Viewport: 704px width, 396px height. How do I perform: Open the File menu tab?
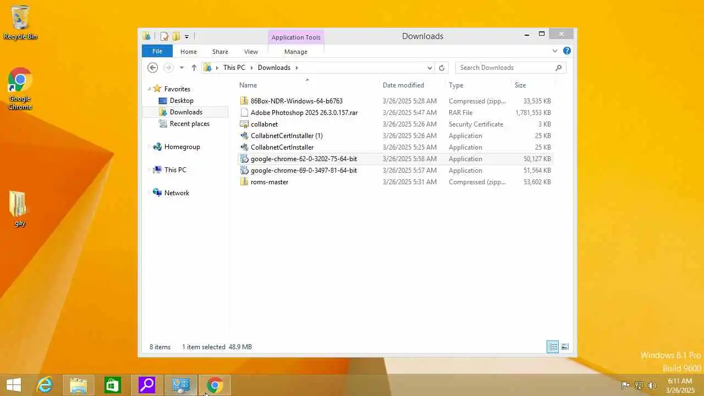click(x=157, y=51)
